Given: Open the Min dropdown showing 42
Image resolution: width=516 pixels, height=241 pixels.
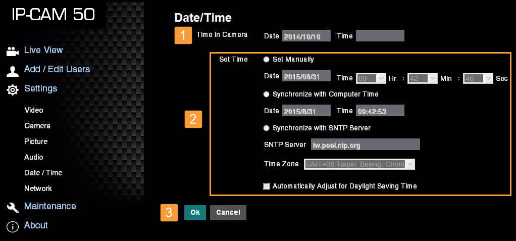Looking at the screenshot, I should 422,78.
